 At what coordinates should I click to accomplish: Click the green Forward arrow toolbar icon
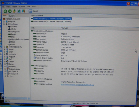pos(10,11)
